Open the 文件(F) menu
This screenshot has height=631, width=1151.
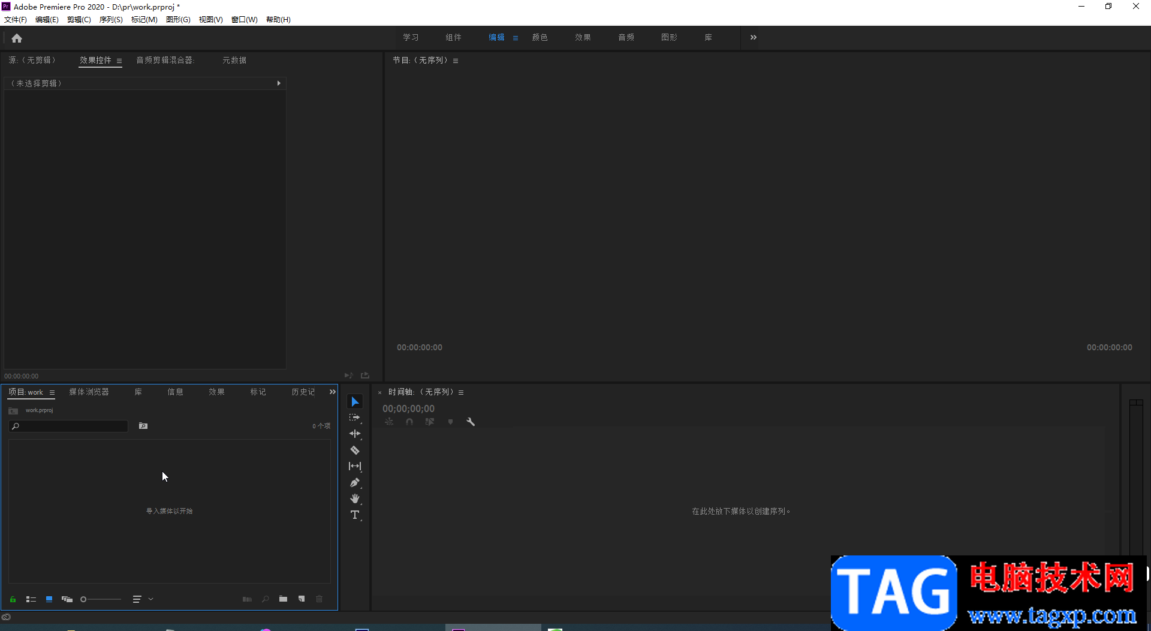pyautogui.click(x=16, y=19)
